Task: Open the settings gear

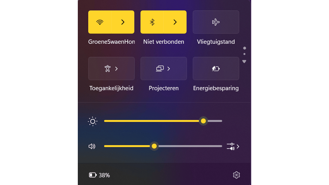Action: 236,175
